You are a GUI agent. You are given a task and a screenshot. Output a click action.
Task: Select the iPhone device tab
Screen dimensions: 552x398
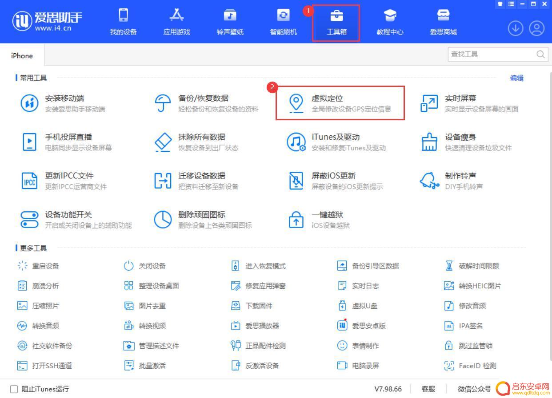click(x=22, y=55)
